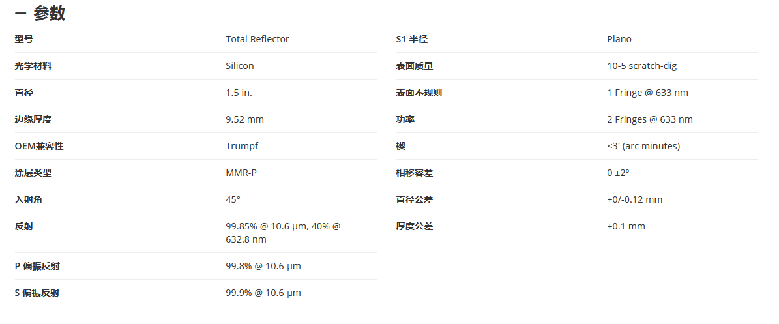Click the 99.9% S-polarization reflection value

point(263,293)
